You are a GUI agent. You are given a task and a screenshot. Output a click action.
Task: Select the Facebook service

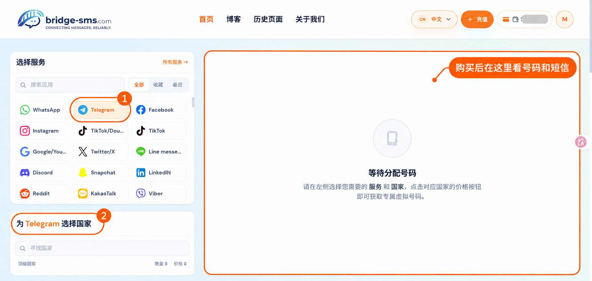(x=159, y=110)
